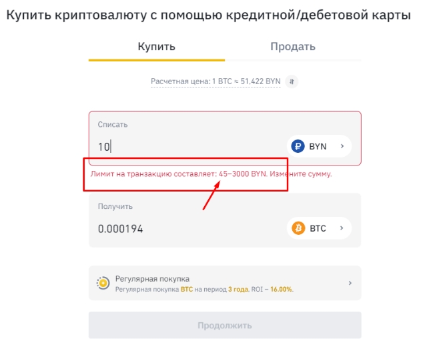The image size is (421, 339).
Task: Switch to the Купить tab
Action: 157,47
